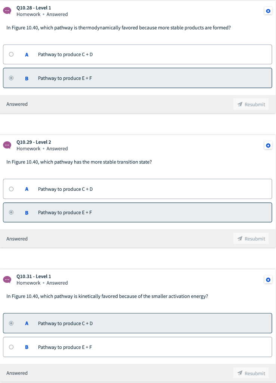Select radio B for Q10.28 E + F

tap(11, 78)
